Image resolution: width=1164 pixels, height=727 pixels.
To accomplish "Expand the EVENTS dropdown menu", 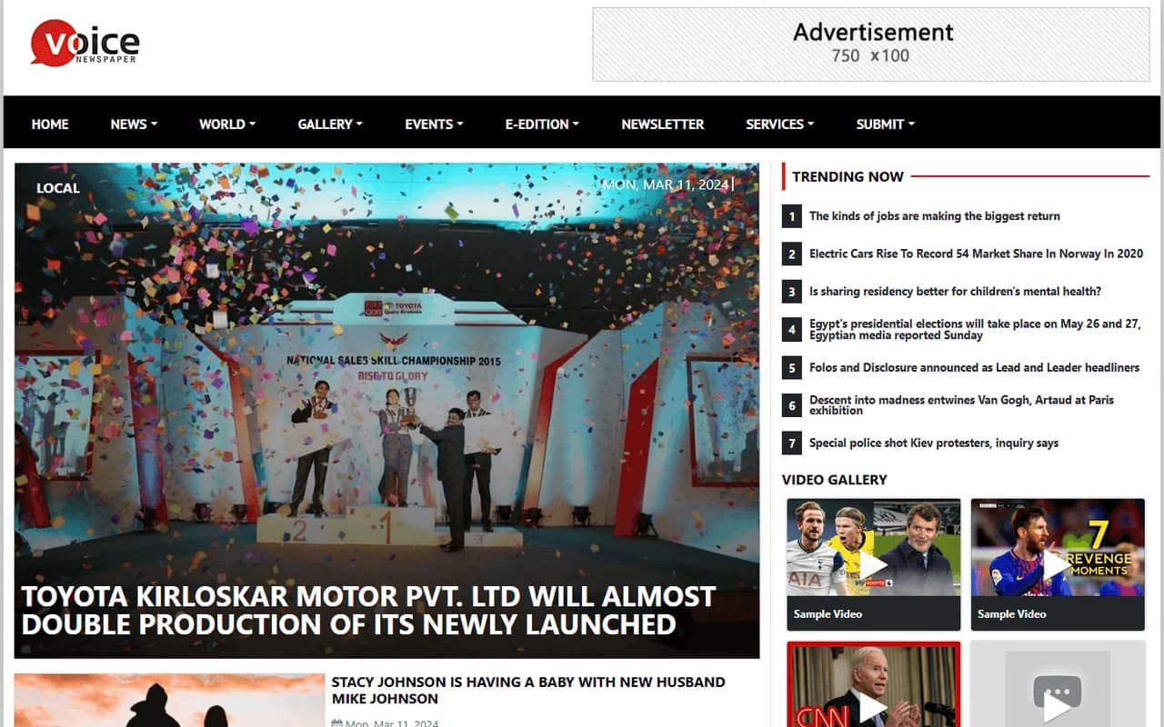I will (x=434, y=124).
